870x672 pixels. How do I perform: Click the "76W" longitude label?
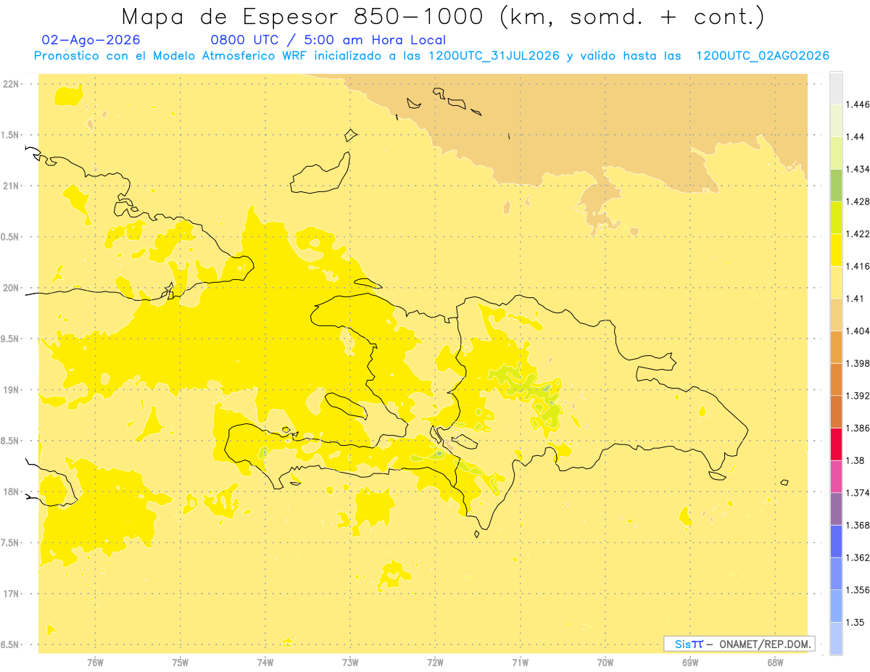click(x=95, y=663)
